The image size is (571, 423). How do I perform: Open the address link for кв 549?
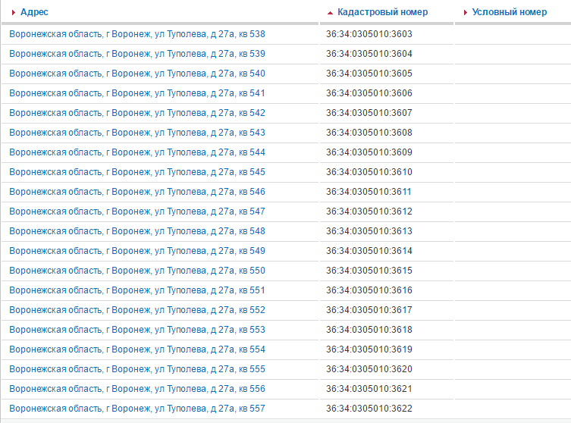pos(137,251)
